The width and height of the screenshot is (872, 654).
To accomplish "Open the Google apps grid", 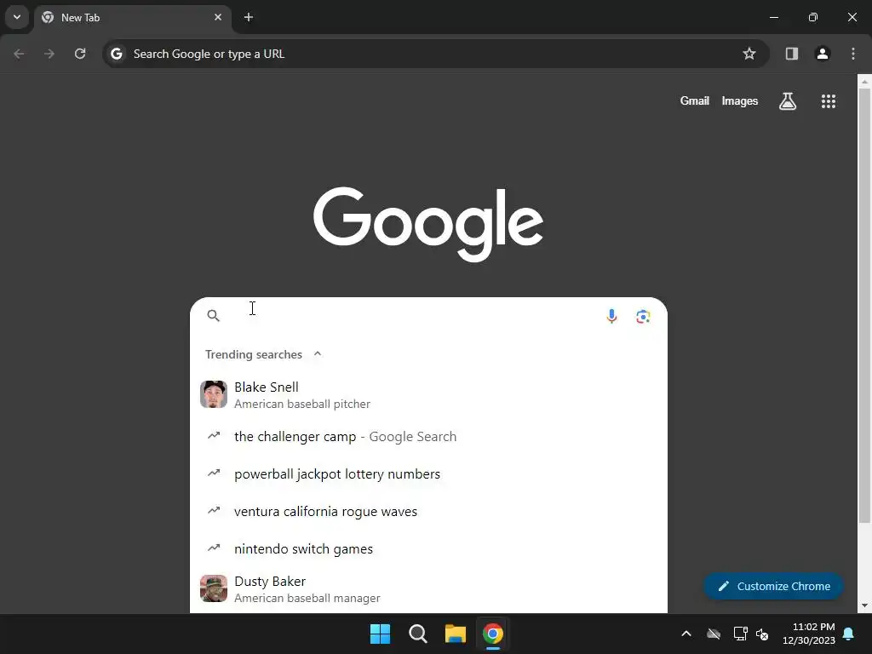I will click(x=829, y=101).
